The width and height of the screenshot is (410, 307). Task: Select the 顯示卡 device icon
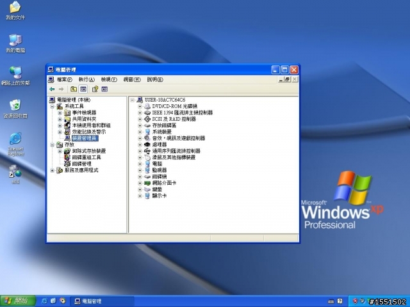click(x=147, y=196)
